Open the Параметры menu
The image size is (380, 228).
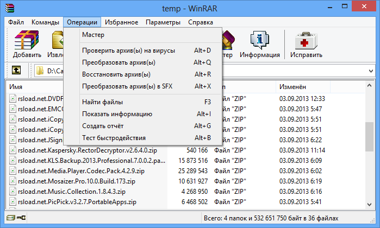(x=163, y=22)
